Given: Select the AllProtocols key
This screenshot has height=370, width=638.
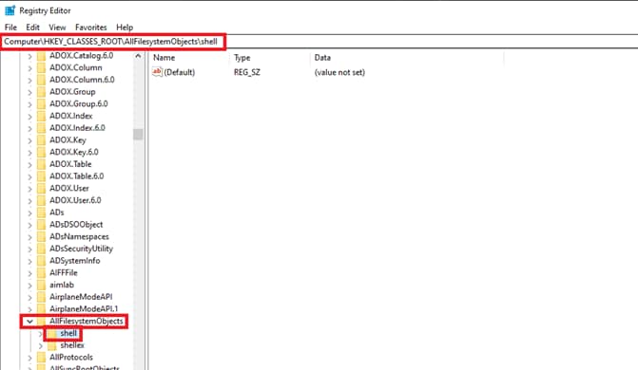Looking at the screenshot, I should pos(70,357).
